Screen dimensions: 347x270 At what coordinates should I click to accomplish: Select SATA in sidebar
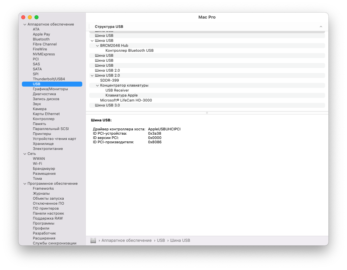point(37,69)
